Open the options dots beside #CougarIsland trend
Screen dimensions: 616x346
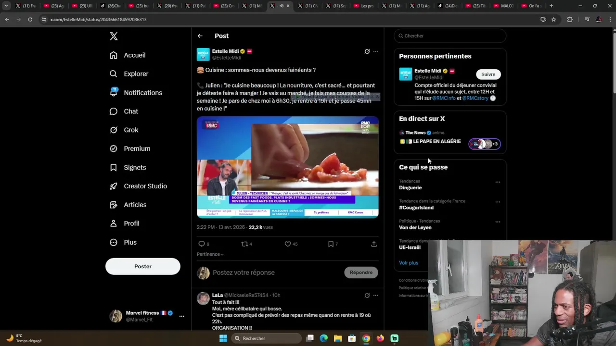coord(498,202)
